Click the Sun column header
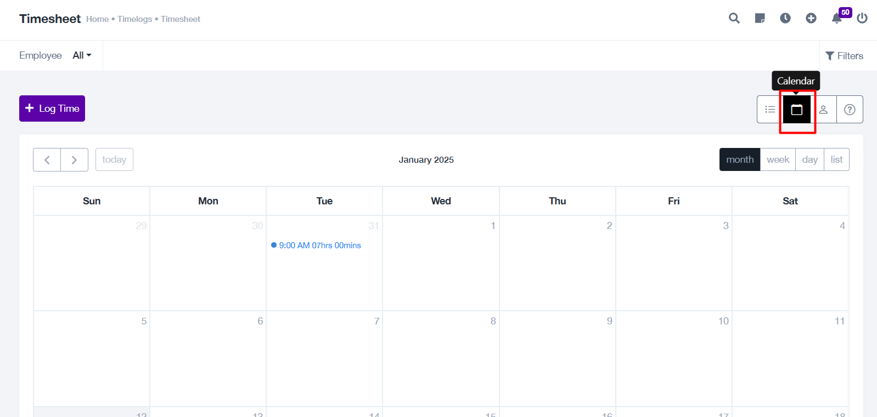 [x=92, y=201]
